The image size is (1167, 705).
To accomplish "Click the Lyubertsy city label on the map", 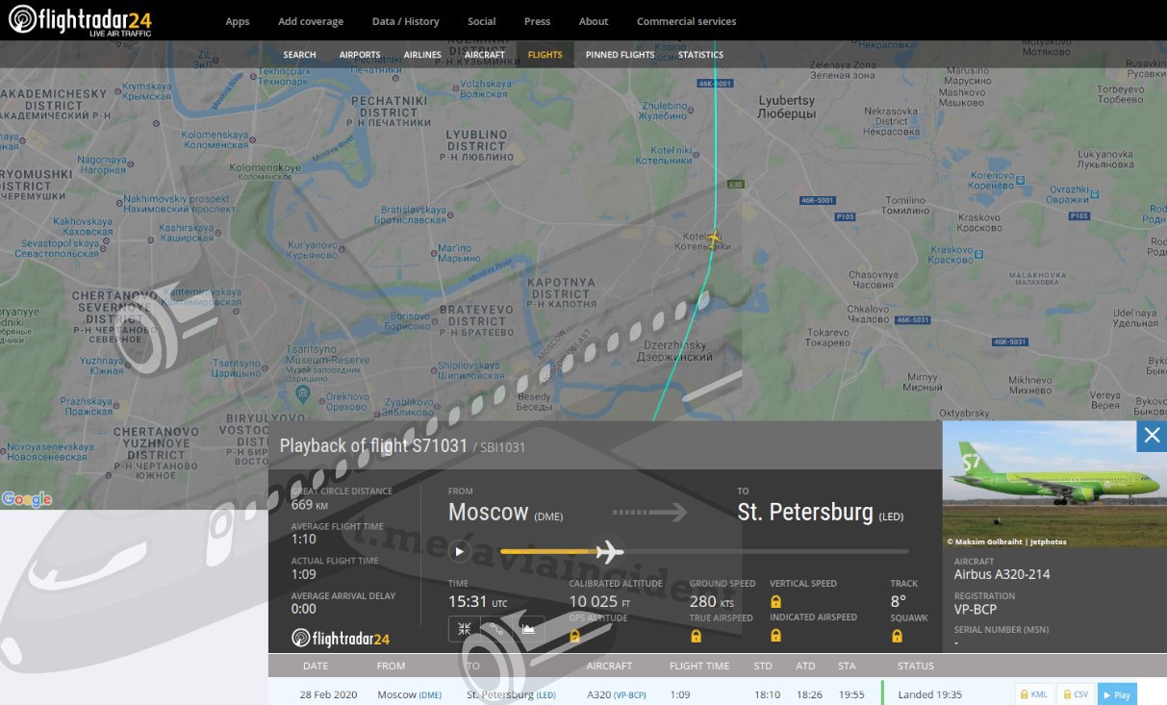I will tap(787, 107).
